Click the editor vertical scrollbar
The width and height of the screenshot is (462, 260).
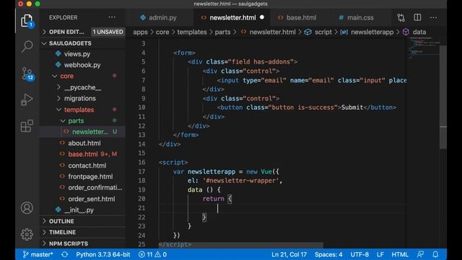click(443, 97)
